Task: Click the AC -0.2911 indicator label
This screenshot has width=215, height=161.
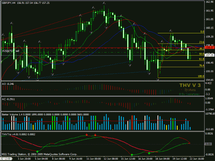Action: [8, 99]
